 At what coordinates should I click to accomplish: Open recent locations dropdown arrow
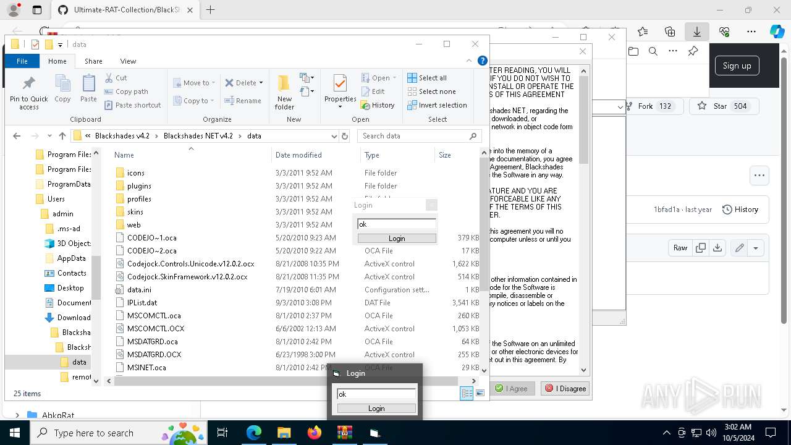(50, 136)
